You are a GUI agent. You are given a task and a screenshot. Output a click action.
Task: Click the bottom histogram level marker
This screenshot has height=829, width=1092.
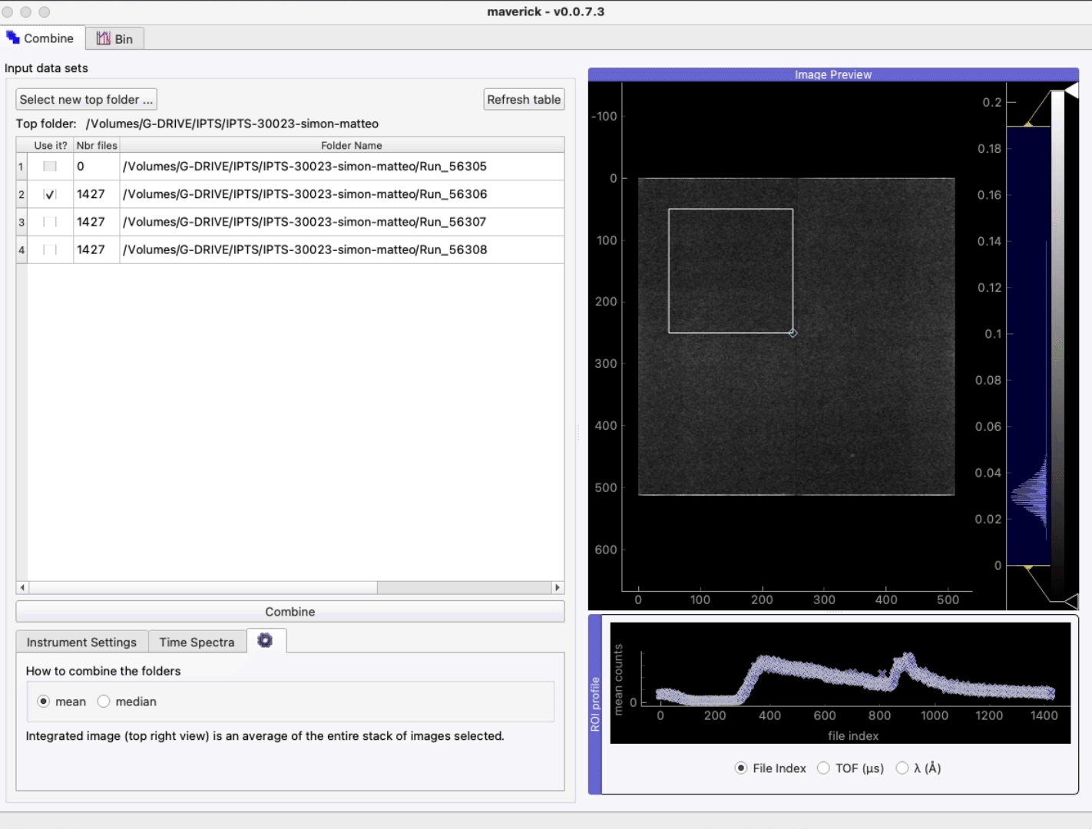click(x=1028, y=567)
